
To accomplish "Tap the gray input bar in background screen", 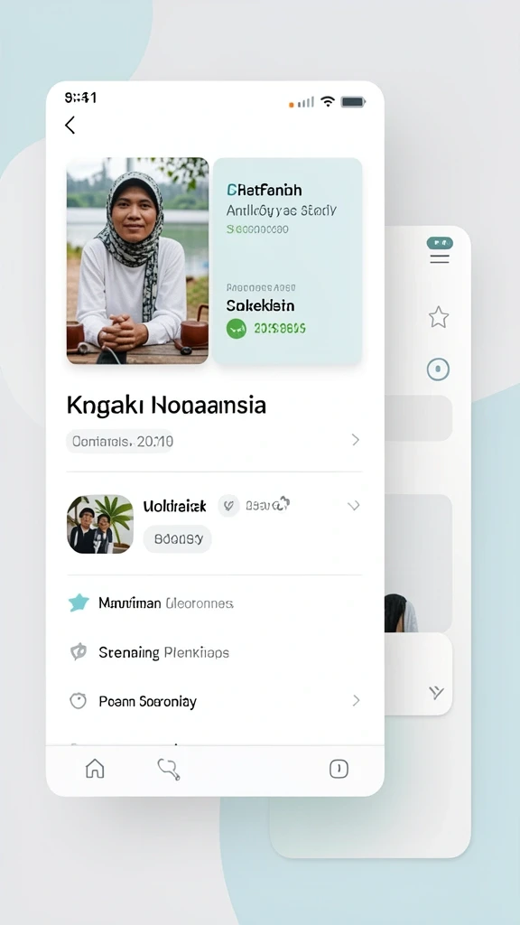I will (x=419, y=418).
